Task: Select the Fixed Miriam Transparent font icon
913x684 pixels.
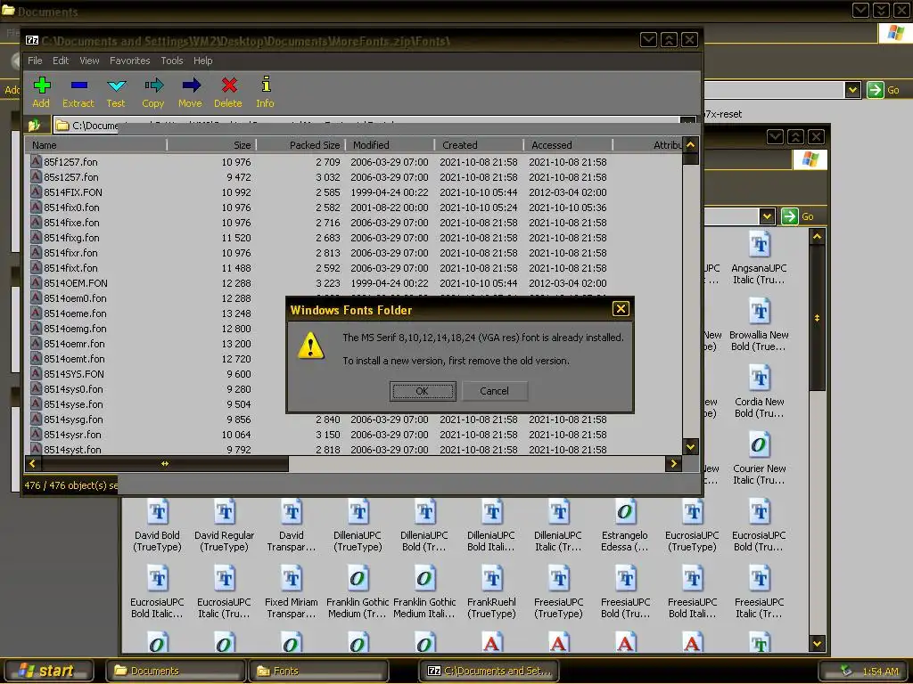Action: click(292, 579)
